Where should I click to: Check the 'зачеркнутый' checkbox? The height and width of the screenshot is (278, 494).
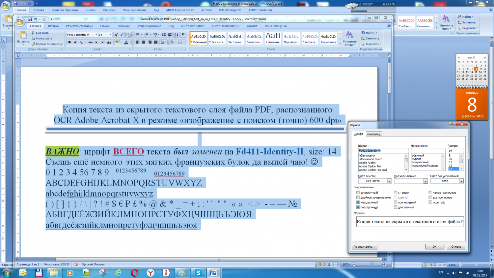pyautogui.click(x=358, y=193)
